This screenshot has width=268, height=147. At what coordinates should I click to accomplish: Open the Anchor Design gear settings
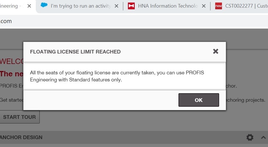250,137
